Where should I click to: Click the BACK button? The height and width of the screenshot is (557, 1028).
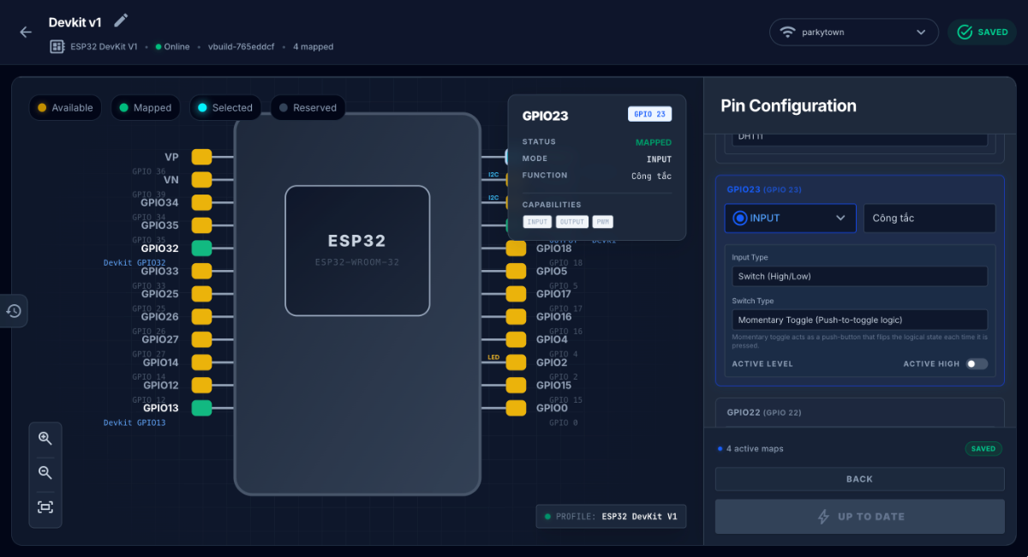(x=859, y=479)
